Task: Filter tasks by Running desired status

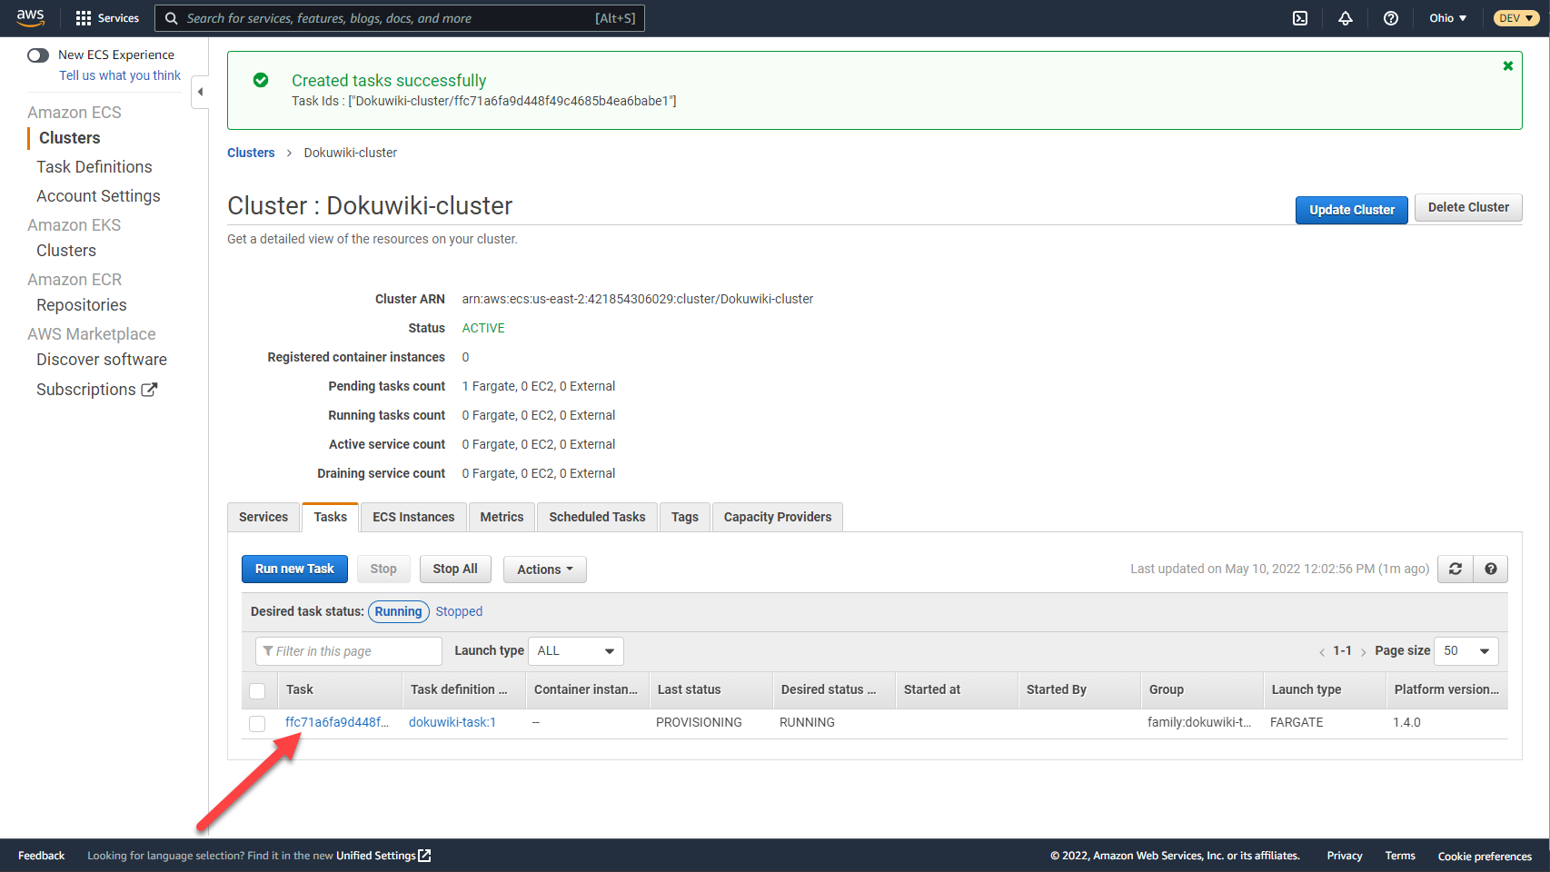Action: (399, 611)
